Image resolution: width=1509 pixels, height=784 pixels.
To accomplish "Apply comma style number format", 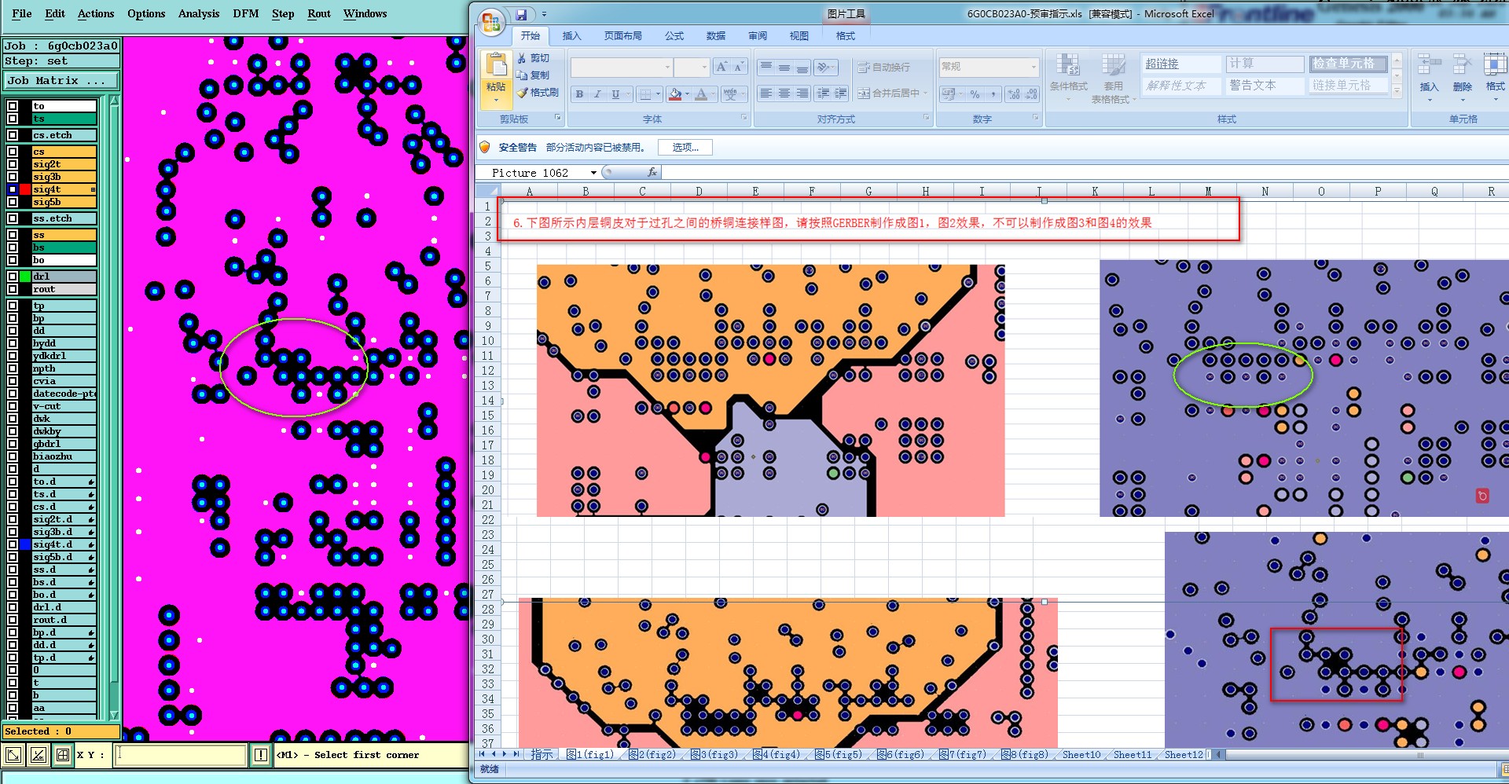I will tap(993, 94).
